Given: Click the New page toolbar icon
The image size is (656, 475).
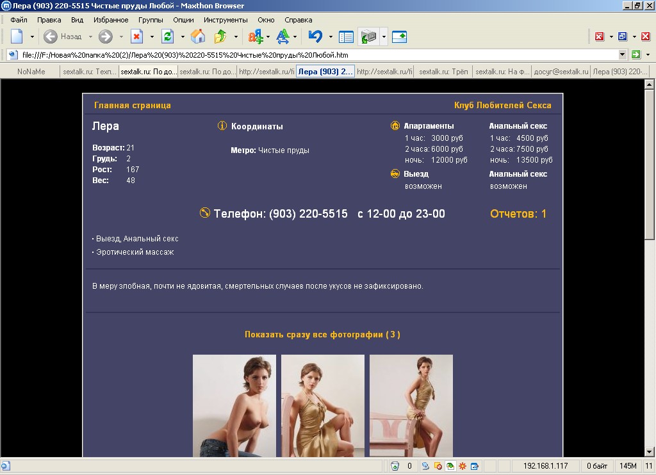Looking at the screenshot, I should pyautogui.click(x=17, y=36).
